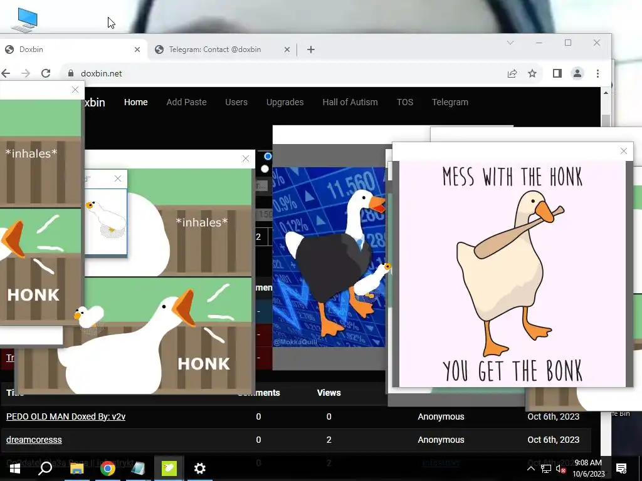Click Anonymous author in dreamcoresss row

coord(441,440)
